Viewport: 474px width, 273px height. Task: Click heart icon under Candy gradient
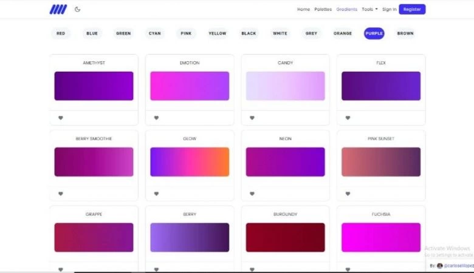[x=252, y=118]
